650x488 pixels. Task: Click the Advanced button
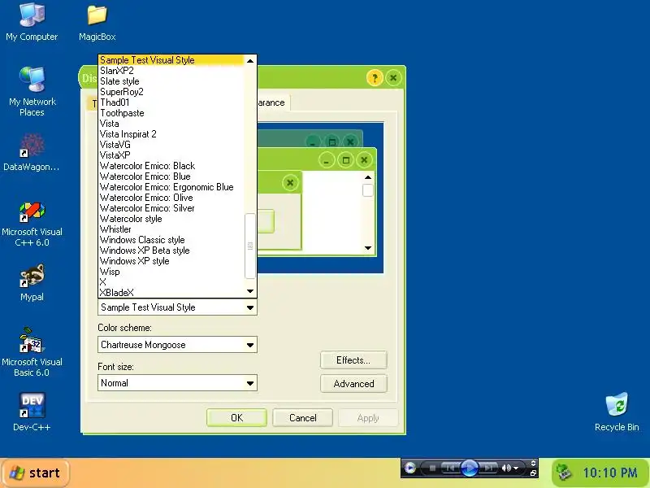(353, 384)
